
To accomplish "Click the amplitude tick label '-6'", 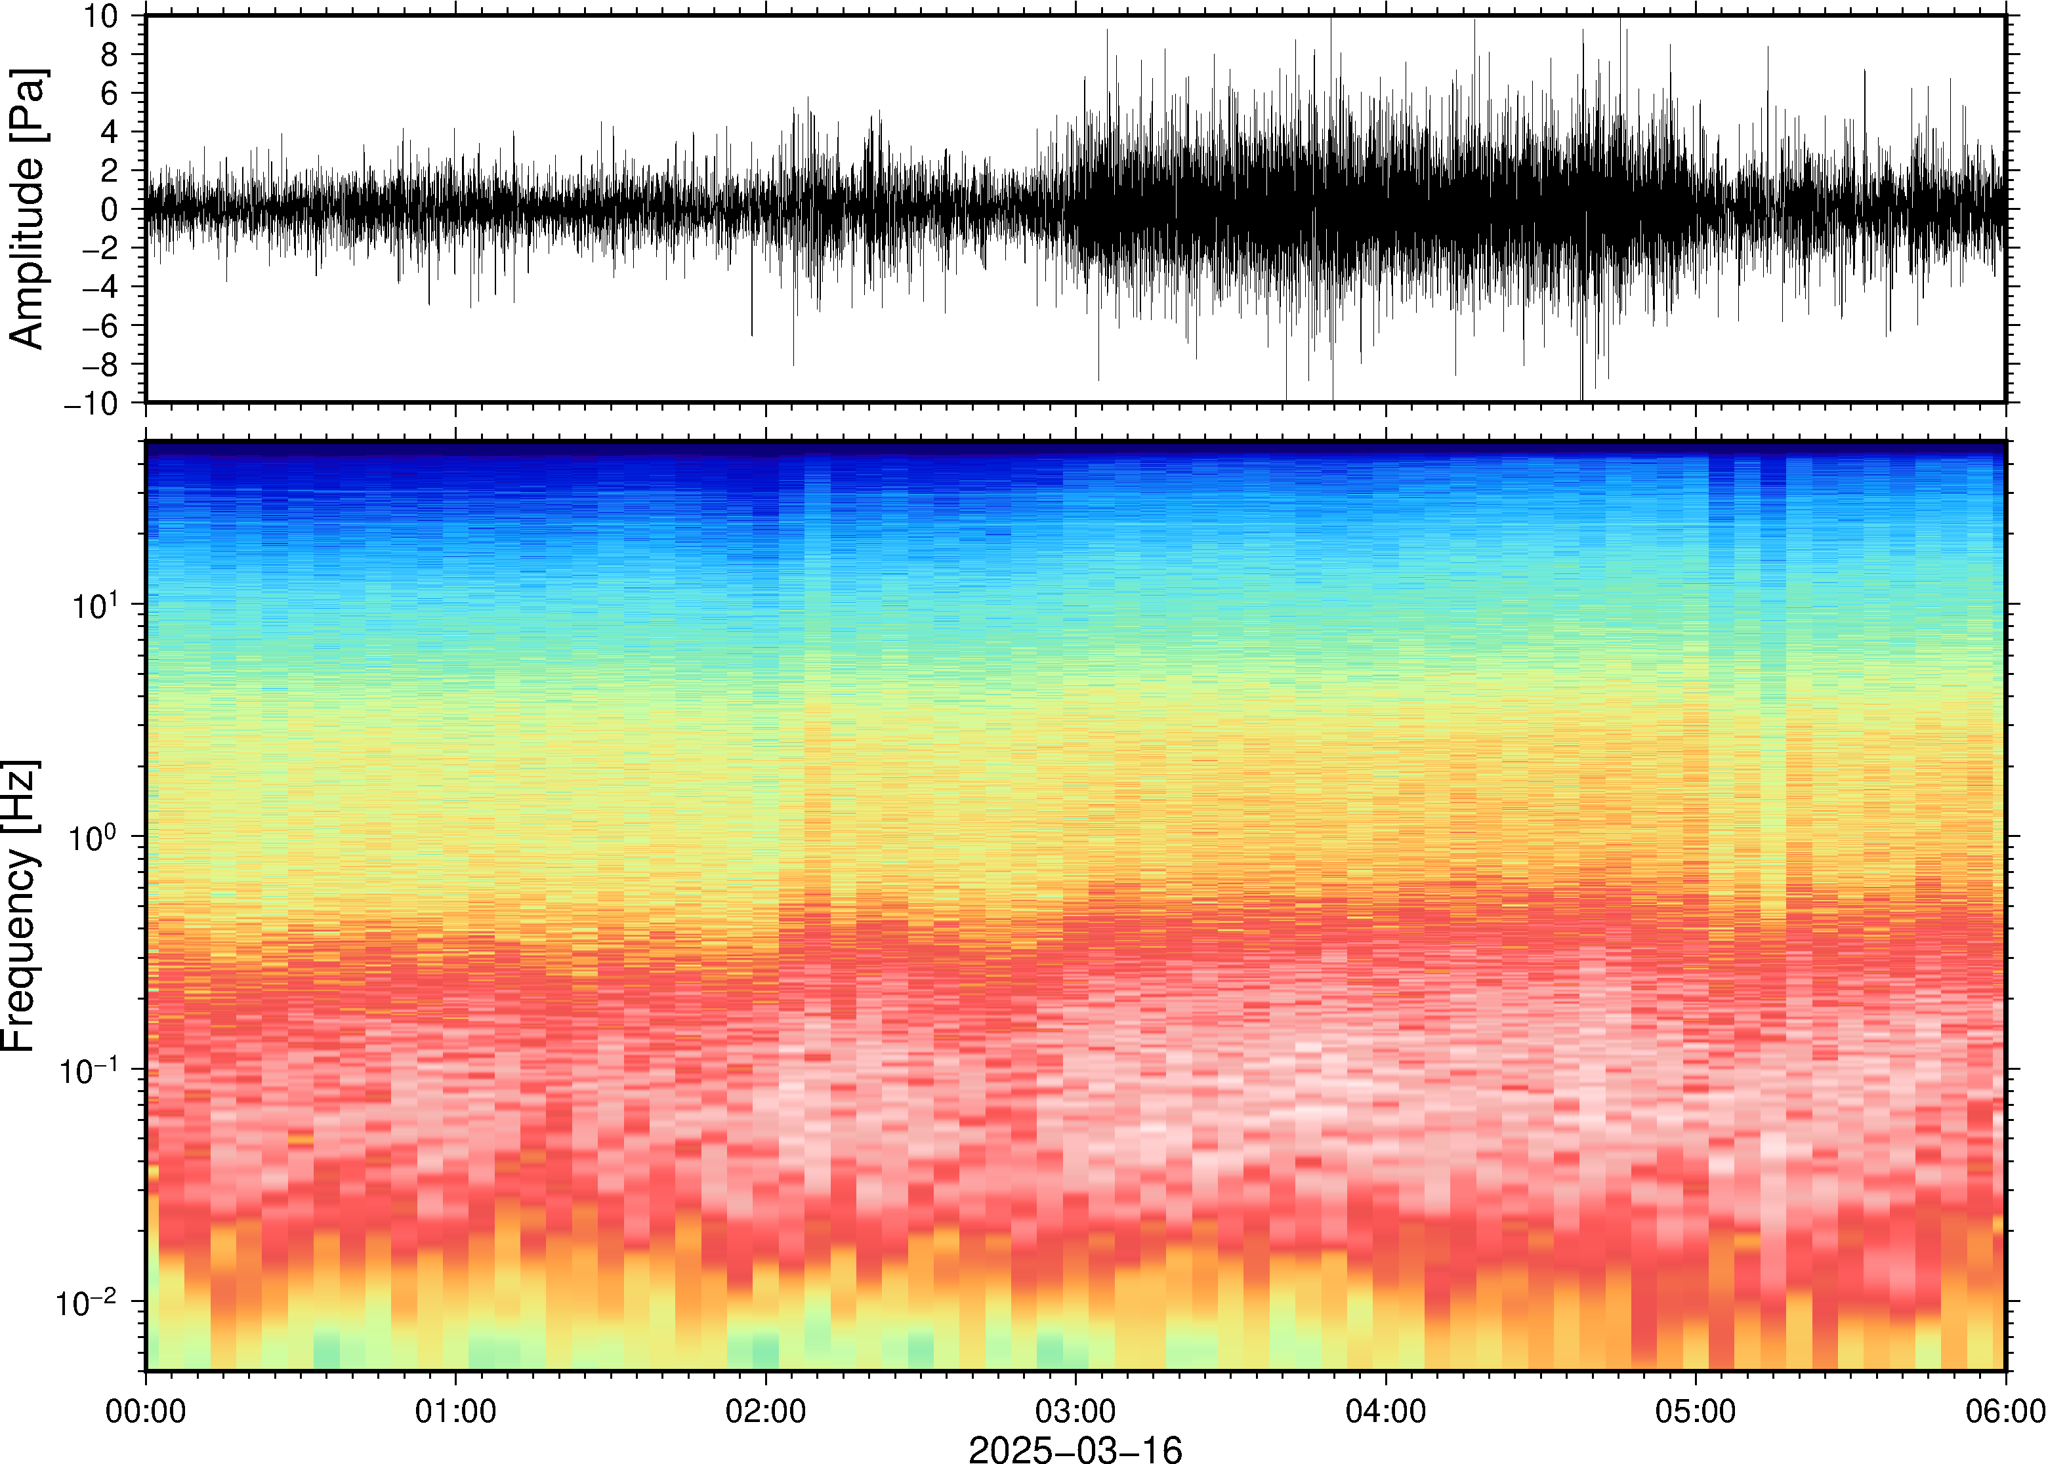I will (x=100, y=327).
